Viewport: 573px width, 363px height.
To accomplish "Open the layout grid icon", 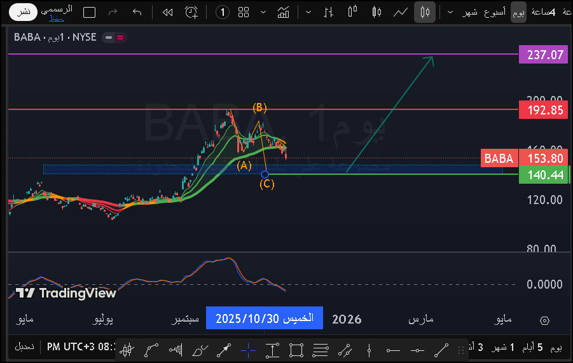I will 244,13.
